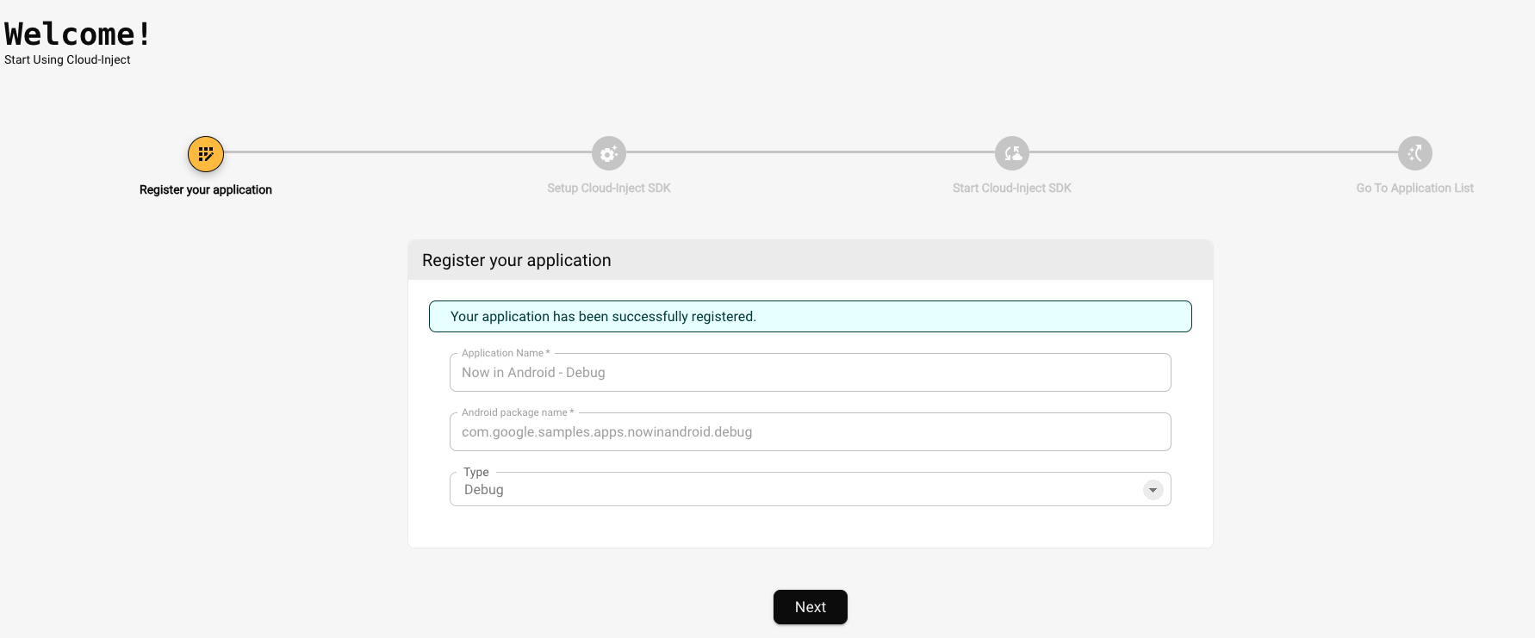Click the "Application Name" field label
This screenshot has height=638, width=1535.
coord(505,353)
